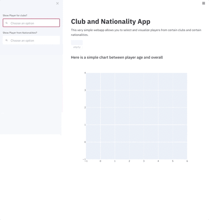The height and width of the screenshot is (220, 209).
Task: Click the gray header box of empty table
Action: coord(77,42)
